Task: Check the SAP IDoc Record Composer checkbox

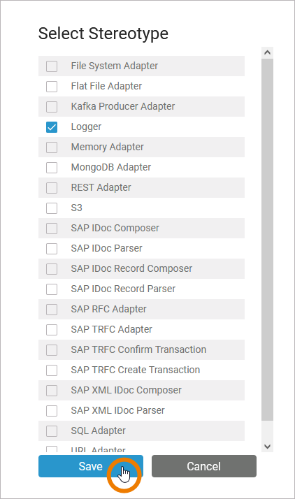Action: click(52, 269)
